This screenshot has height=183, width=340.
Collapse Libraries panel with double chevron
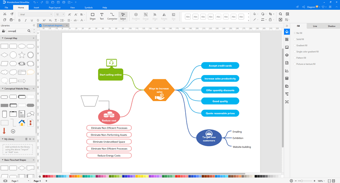(x=34, y=25)
